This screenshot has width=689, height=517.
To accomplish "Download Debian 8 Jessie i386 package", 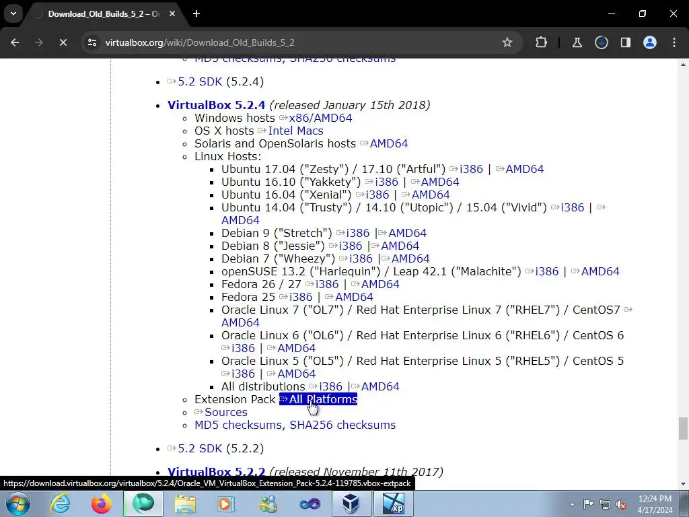I will point(350,246).
